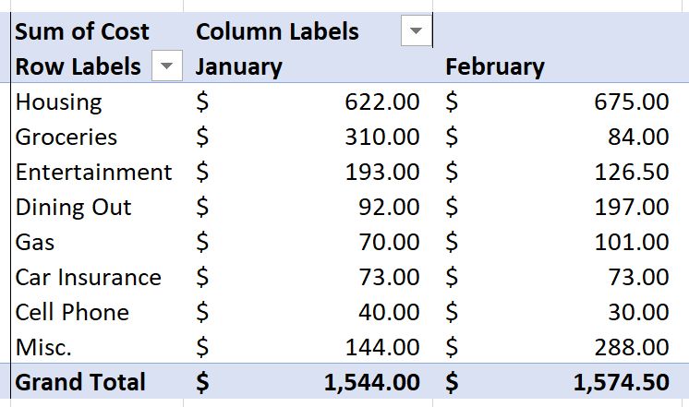Screen dimensions: 689x407
Task: Select the Car Insurance row label
Action: coord(89,278)
